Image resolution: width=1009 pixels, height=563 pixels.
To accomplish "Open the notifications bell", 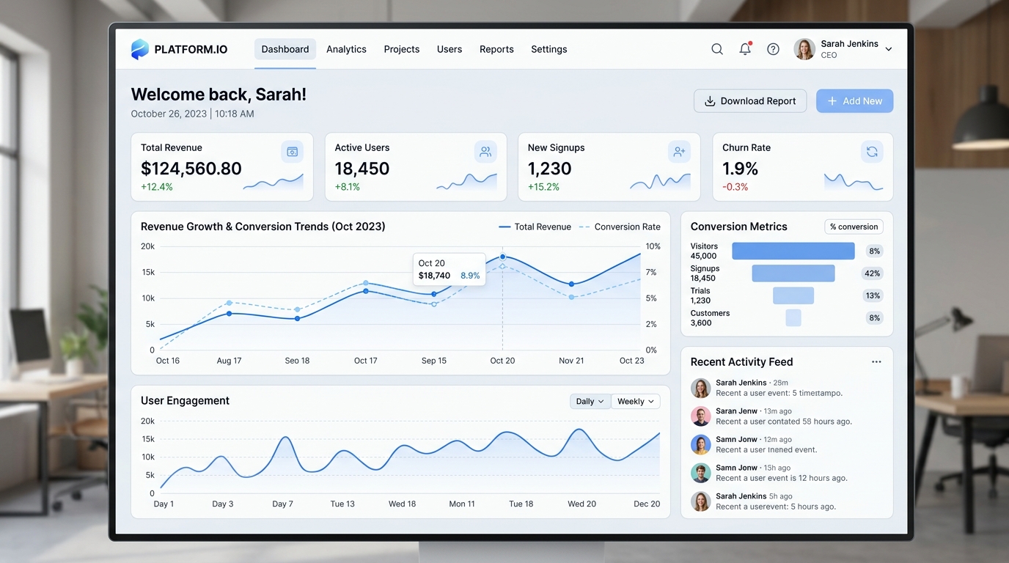I will 745,48.
